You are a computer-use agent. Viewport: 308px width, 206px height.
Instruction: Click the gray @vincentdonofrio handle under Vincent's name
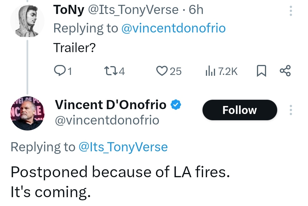[107, 120]
